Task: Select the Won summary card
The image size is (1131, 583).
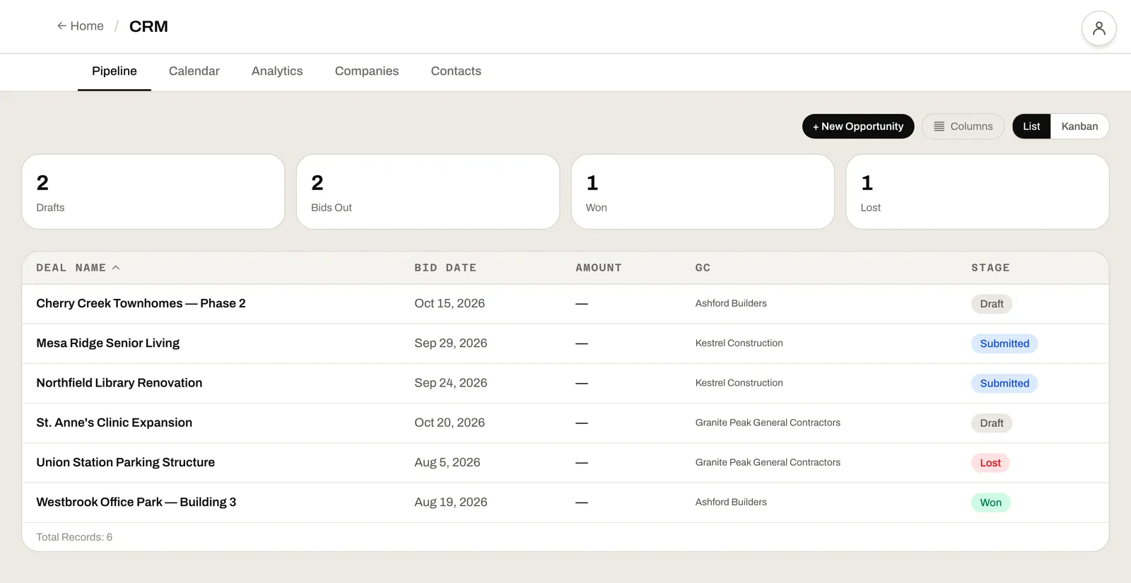Action: [x=703, y=192]
